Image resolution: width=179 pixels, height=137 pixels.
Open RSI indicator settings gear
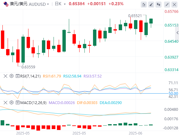[x=12, y=76]
